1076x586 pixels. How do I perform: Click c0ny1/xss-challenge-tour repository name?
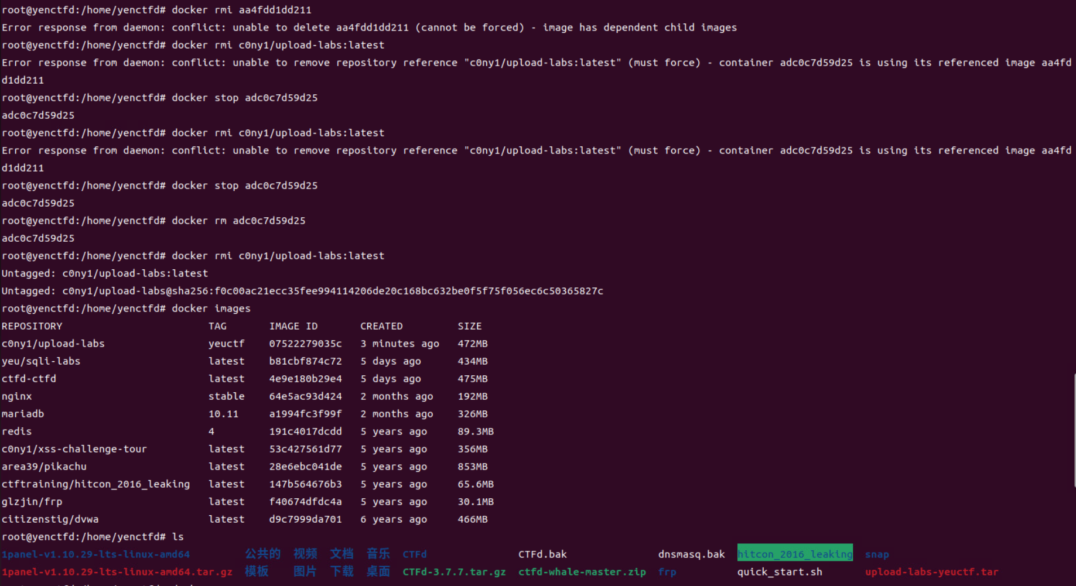pos(74,449)
